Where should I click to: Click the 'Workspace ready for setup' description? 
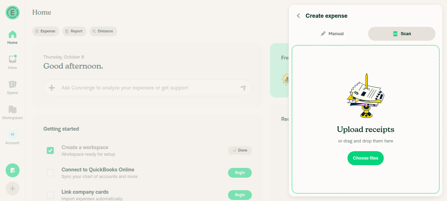click(x=88, y=154)
